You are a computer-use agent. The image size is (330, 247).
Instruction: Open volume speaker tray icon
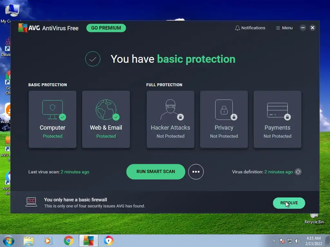click(x=297, y=241)
